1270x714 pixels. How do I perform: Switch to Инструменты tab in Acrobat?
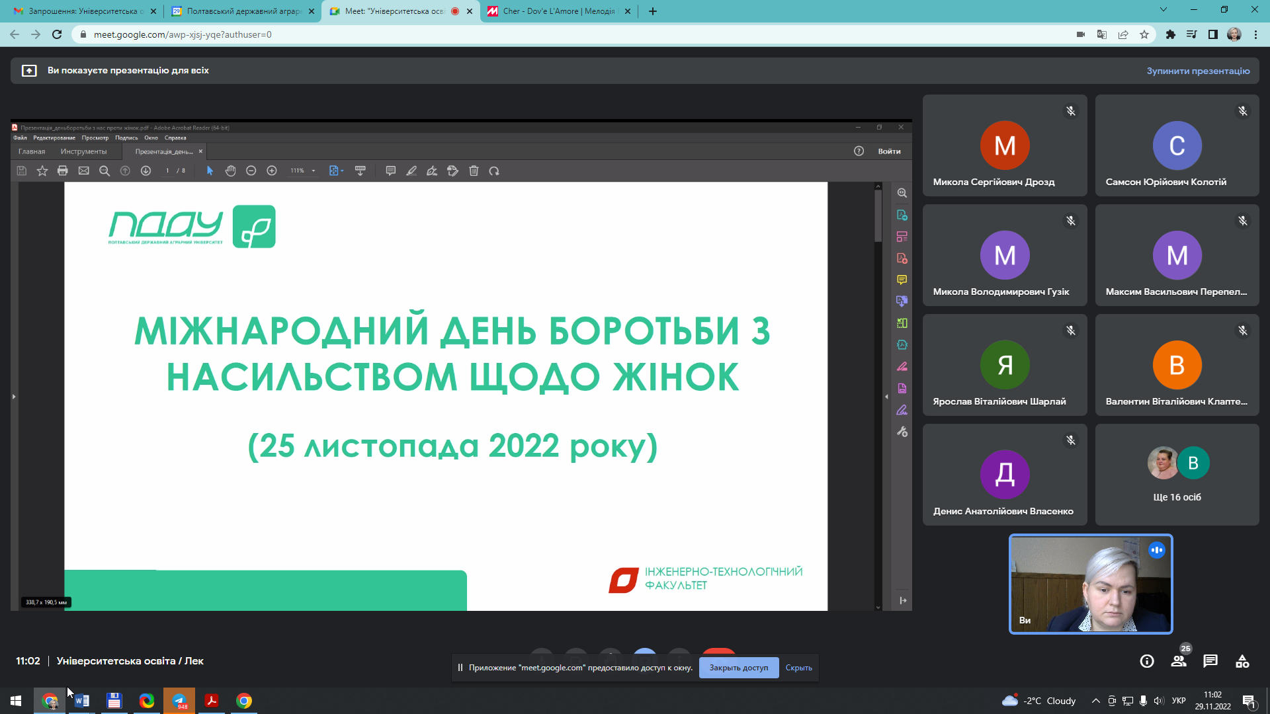pos(83,151)
